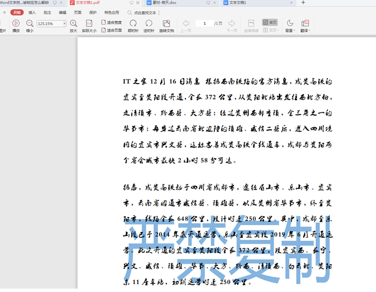The width and height of the screenshot is (376, 292).
Task: Choose 适合页面 fit page
Action: pos(111,30)
